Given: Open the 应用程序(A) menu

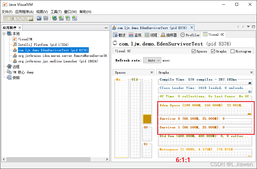Looking at the screenshot, I should [24, 12].
